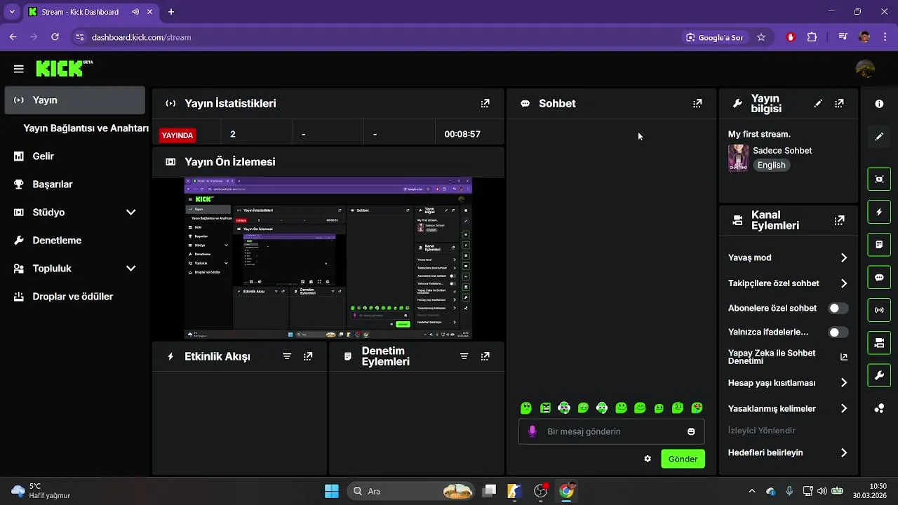Select Yayın in the sidebar

point(74,100)
